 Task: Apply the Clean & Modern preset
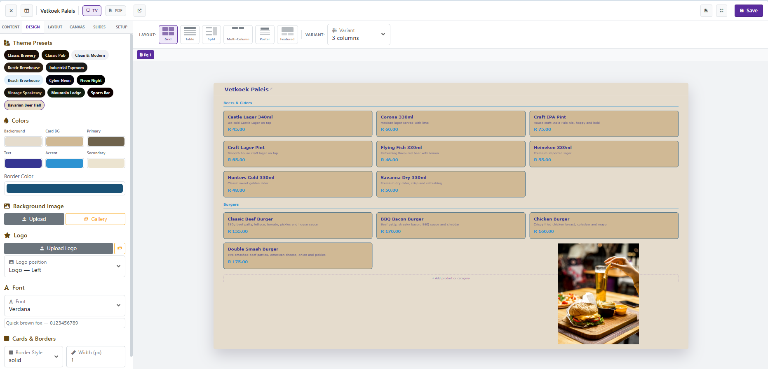click(x=90, y=55)
